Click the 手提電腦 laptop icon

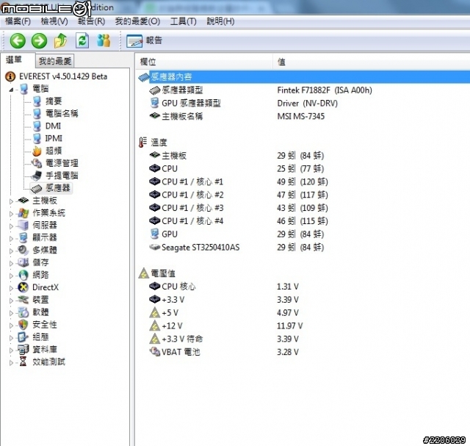click(37, 176)
